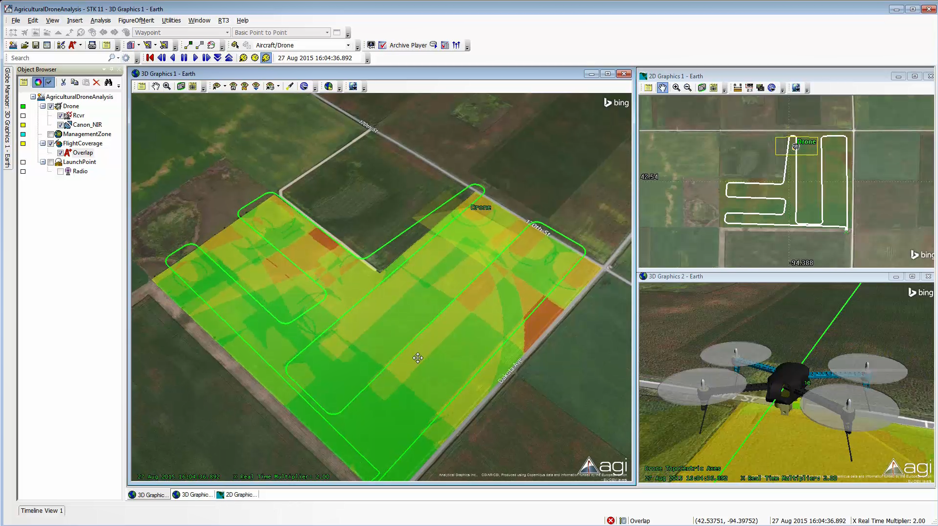Viewport: 938px width, 526px height.
Task: Open the Insert menu
Action: click(x=75, y=20)
